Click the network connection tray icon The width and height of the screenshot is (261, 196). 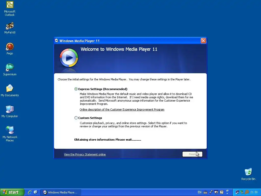[x=237, y=192]
